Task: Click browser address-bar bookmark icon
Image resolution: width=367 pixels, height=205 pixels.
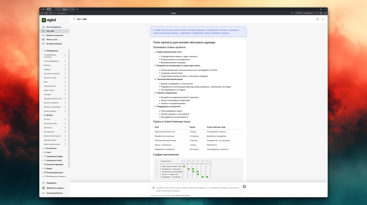Action: click(x=292, y=13)
